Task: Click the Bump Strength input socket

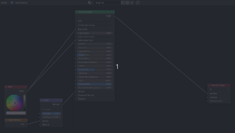Action: tap(40, 114)
